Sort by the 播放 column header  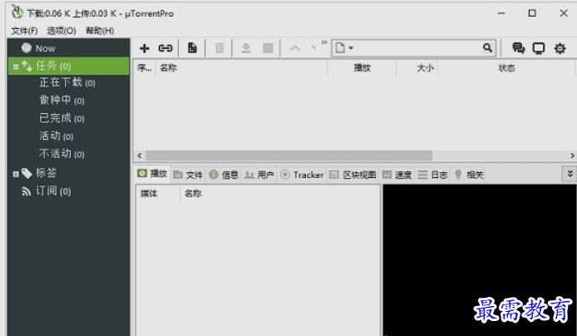(362, 67)
